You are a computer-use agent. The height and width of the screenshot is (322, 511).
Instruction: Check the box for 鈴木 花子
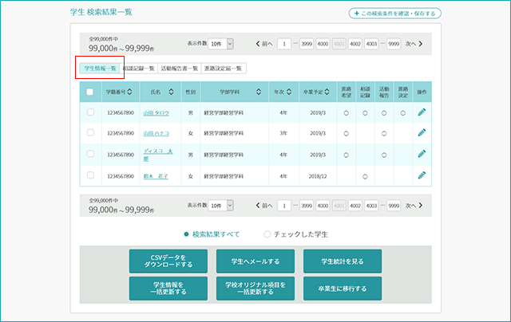(90, 175)
